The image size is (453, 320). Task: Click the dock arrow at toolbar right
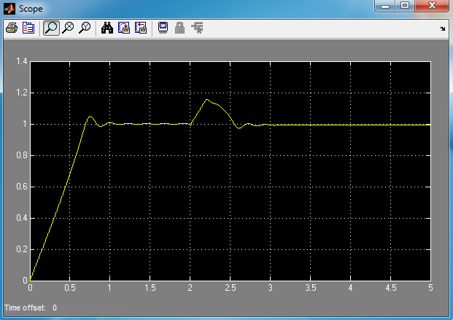pyautogui.click(x=442, y=29)
